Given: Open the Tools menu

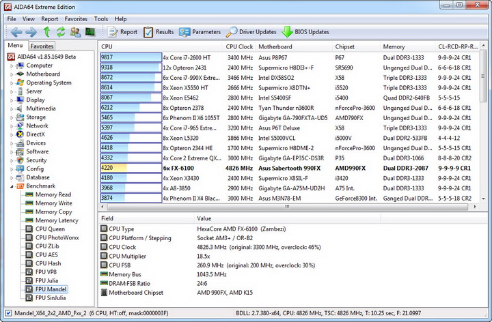Looking at the screenshot, I should point(101,19).
